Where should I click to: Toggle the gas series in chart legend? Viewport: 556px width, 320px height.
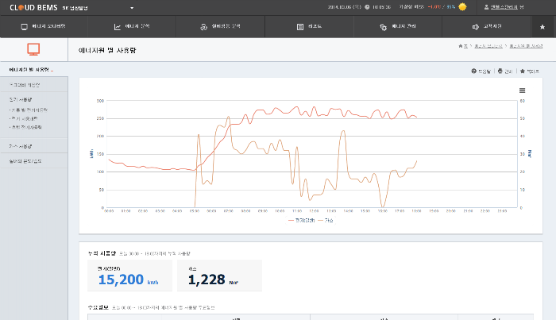(326, 219)
